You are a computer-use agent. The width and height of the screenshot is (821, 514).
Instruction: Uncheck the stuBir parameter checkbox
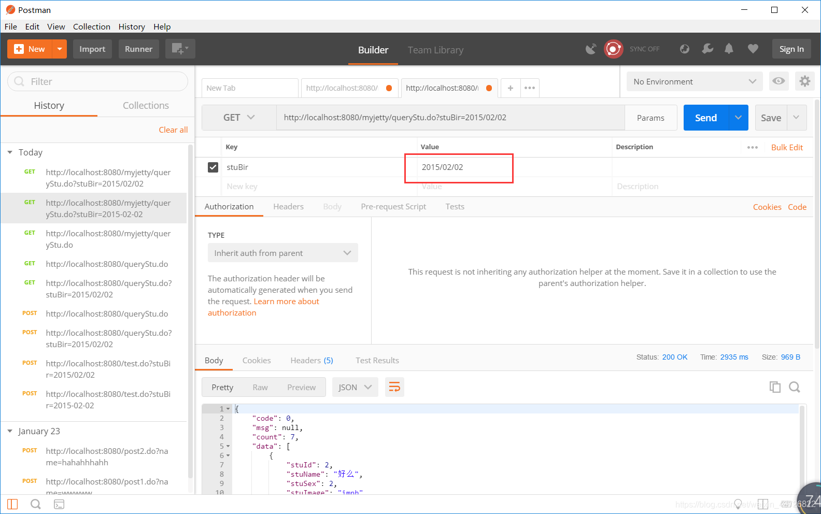[x=213, y=167]
